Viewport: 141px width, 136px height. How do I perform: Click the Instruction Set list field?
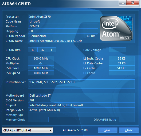pyautogui.click(x=81, y=84)
